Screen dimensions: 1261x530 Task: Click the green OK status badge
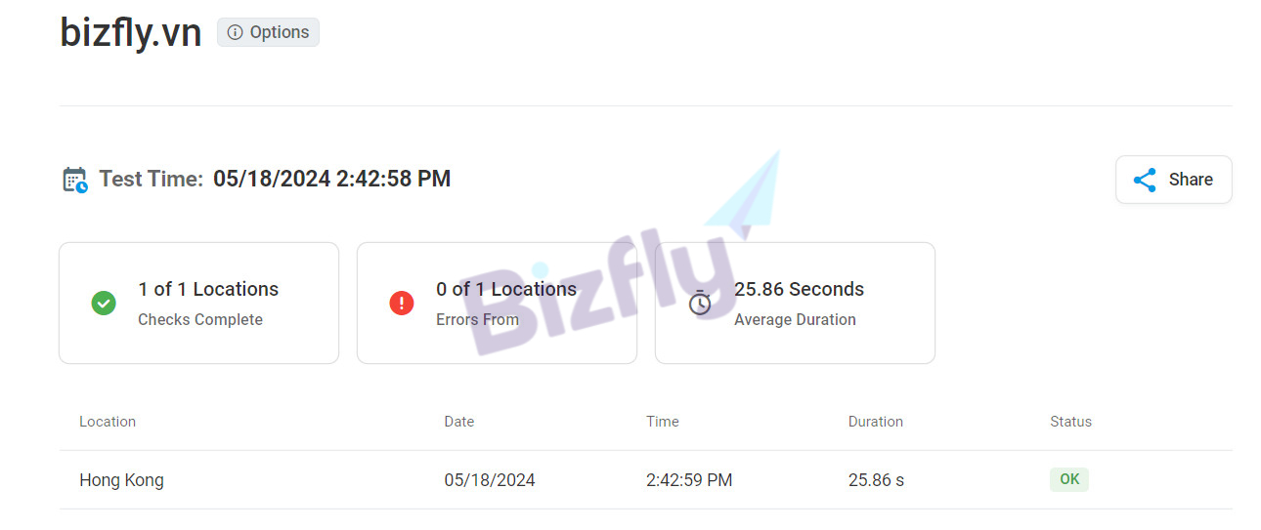(x=1069, y=479)
